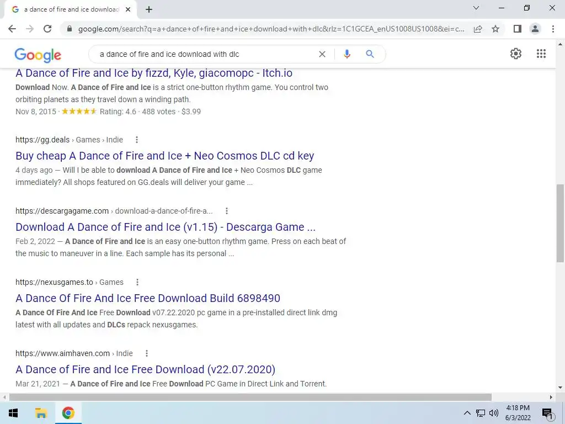
Task: Click the browser address bar URL
Action: pyautogui.click(x=271, y=29)
